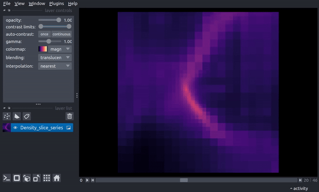Select the Density_slice_series layer name
Image resolution: width=319 pixels, height=192 pixels.
pos(41,128)
